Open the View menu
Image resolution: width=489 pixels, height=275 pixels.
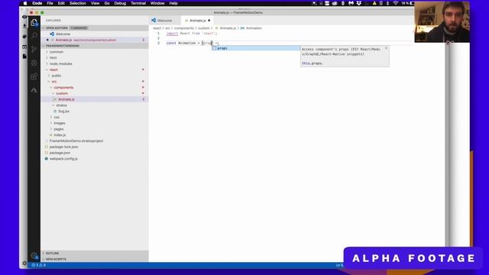95,3
